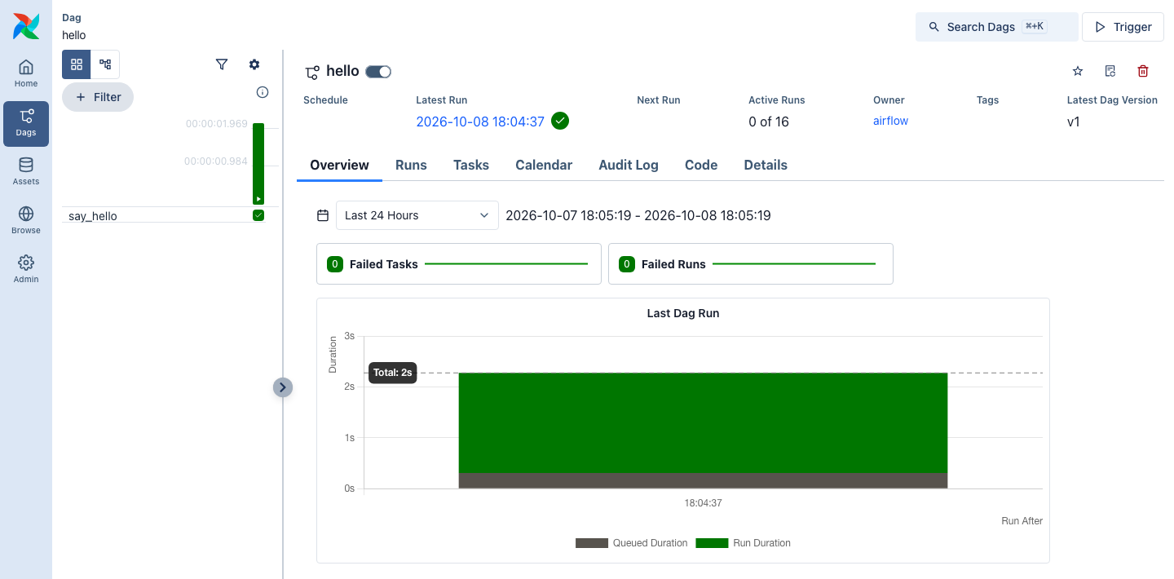Screen dimensions: 1174x579
Task: Open the Browse sidebar menu
Action: click(x=26, y=221)
